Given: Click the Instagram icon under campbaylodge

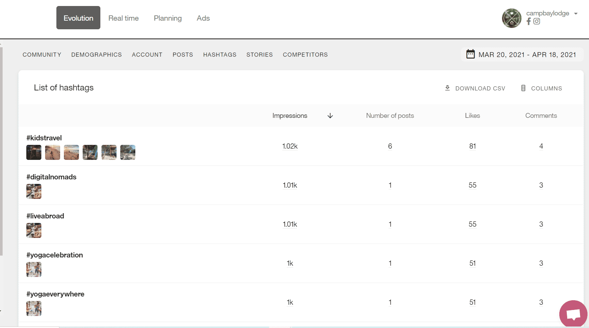Looking at the screenshot, I should 537,21.
